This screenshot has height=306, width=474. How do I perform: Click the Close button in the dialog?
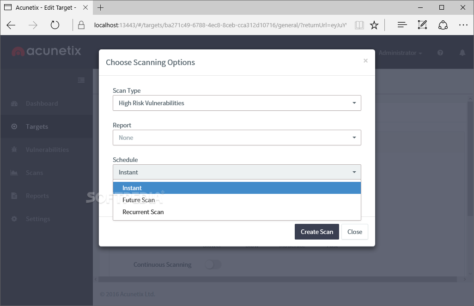(355, 232)
